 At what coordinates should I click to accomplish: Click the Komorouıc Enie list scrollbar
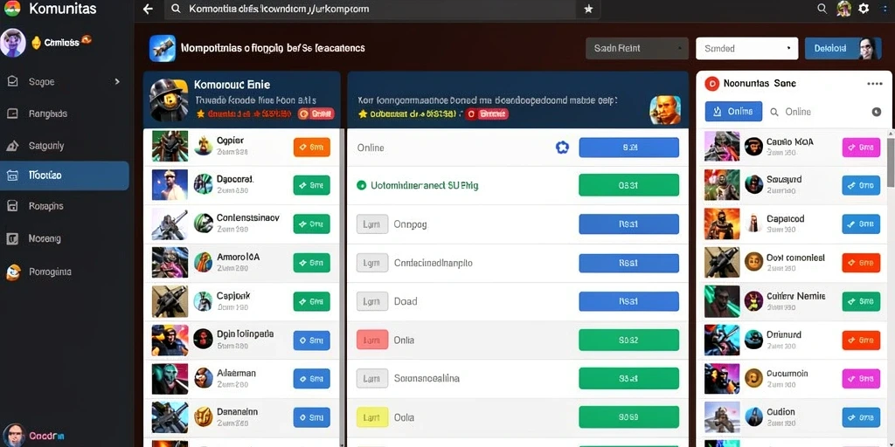(343, 287)
